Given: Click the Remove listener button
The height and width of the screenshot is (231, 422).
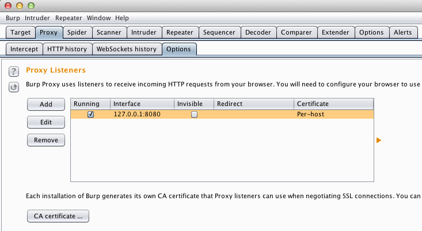Looking at the screenshot, I should pyautogui.click(x=46, y=140).
